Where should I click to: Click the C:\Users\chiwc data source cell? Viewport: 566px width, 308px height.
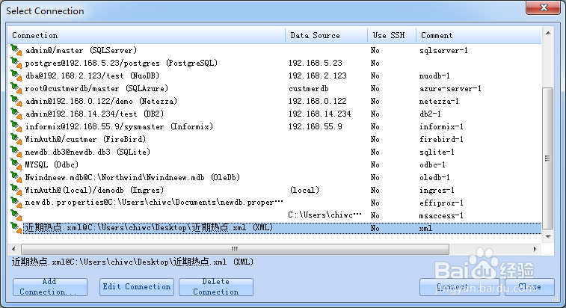tap(325, 215)
